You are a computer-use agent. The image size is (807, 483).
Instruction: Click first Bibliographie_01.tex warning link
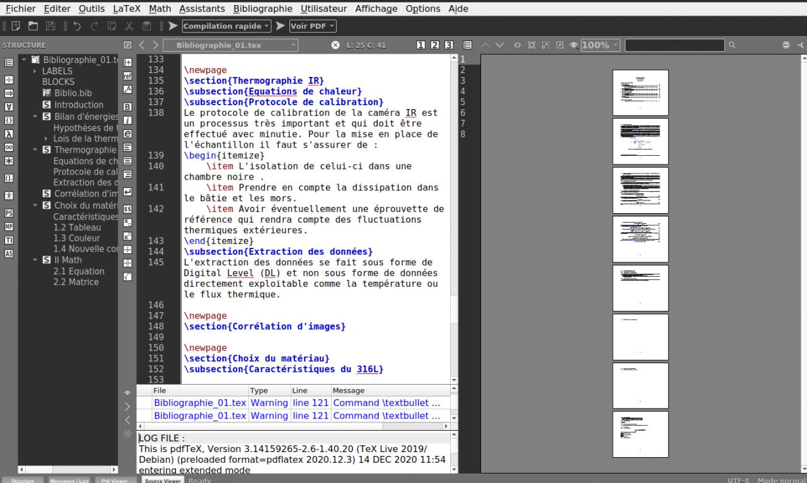[200, 402]
